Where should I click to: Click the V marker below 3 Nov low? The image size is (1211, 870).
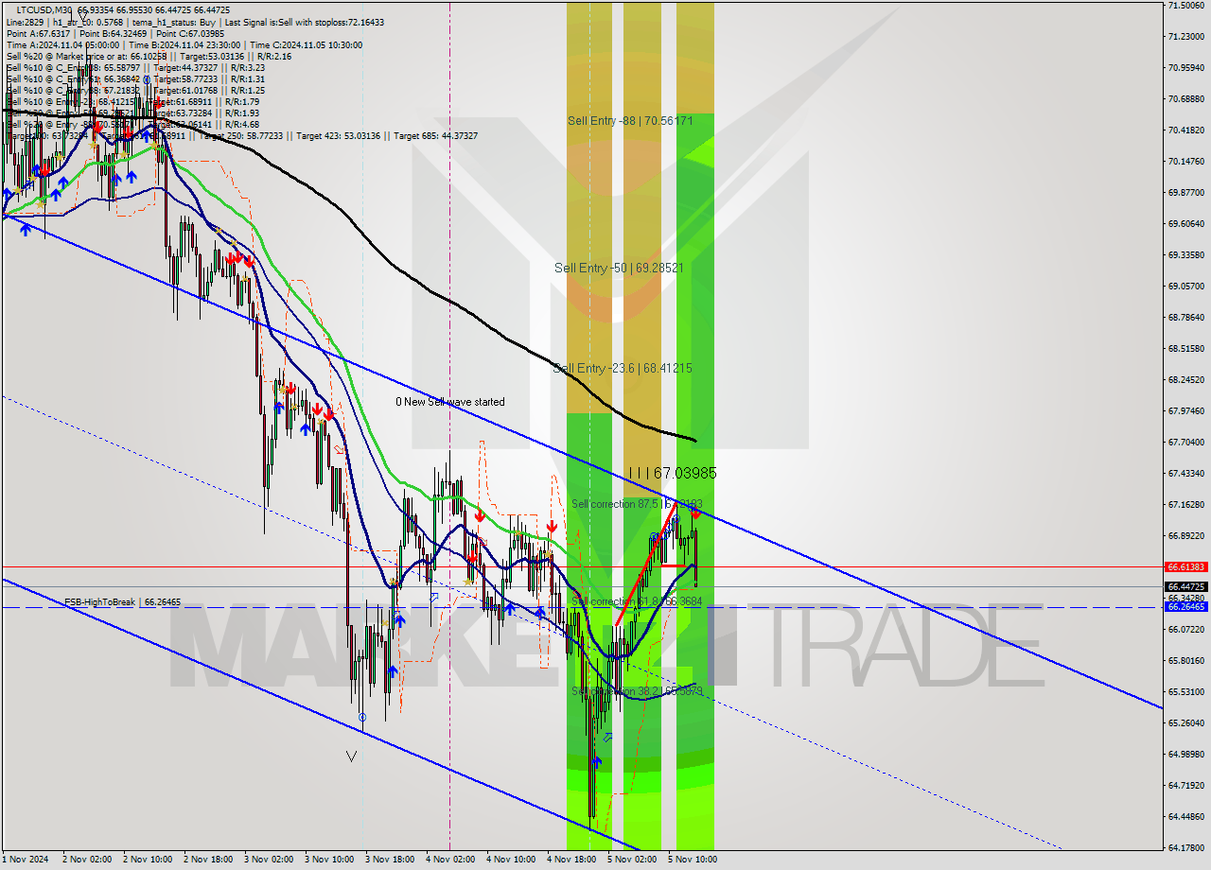352,757
